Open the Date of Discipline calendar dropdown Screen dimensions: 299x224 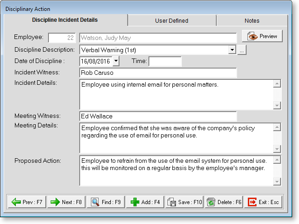[x=116, y=61]
